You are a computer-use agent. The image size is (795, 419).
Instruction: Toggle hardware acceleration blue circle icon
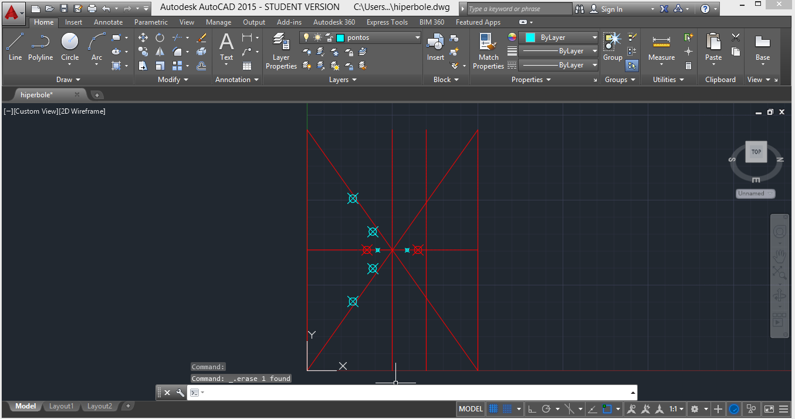click(734, 409)
